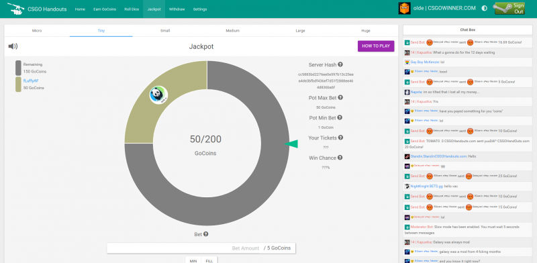537x263 pixels.
Task: Switch to the Micro jackpot tab
Action: click(x=37, y=30)
